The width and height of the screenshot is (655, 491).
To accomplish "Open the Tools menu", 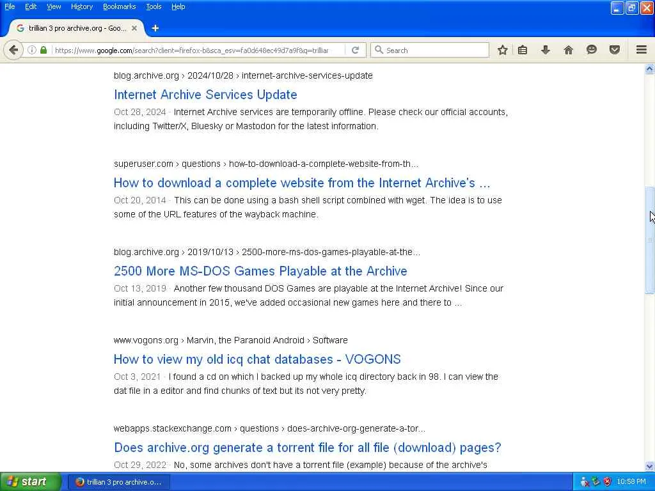I will (x=154, y=6).
